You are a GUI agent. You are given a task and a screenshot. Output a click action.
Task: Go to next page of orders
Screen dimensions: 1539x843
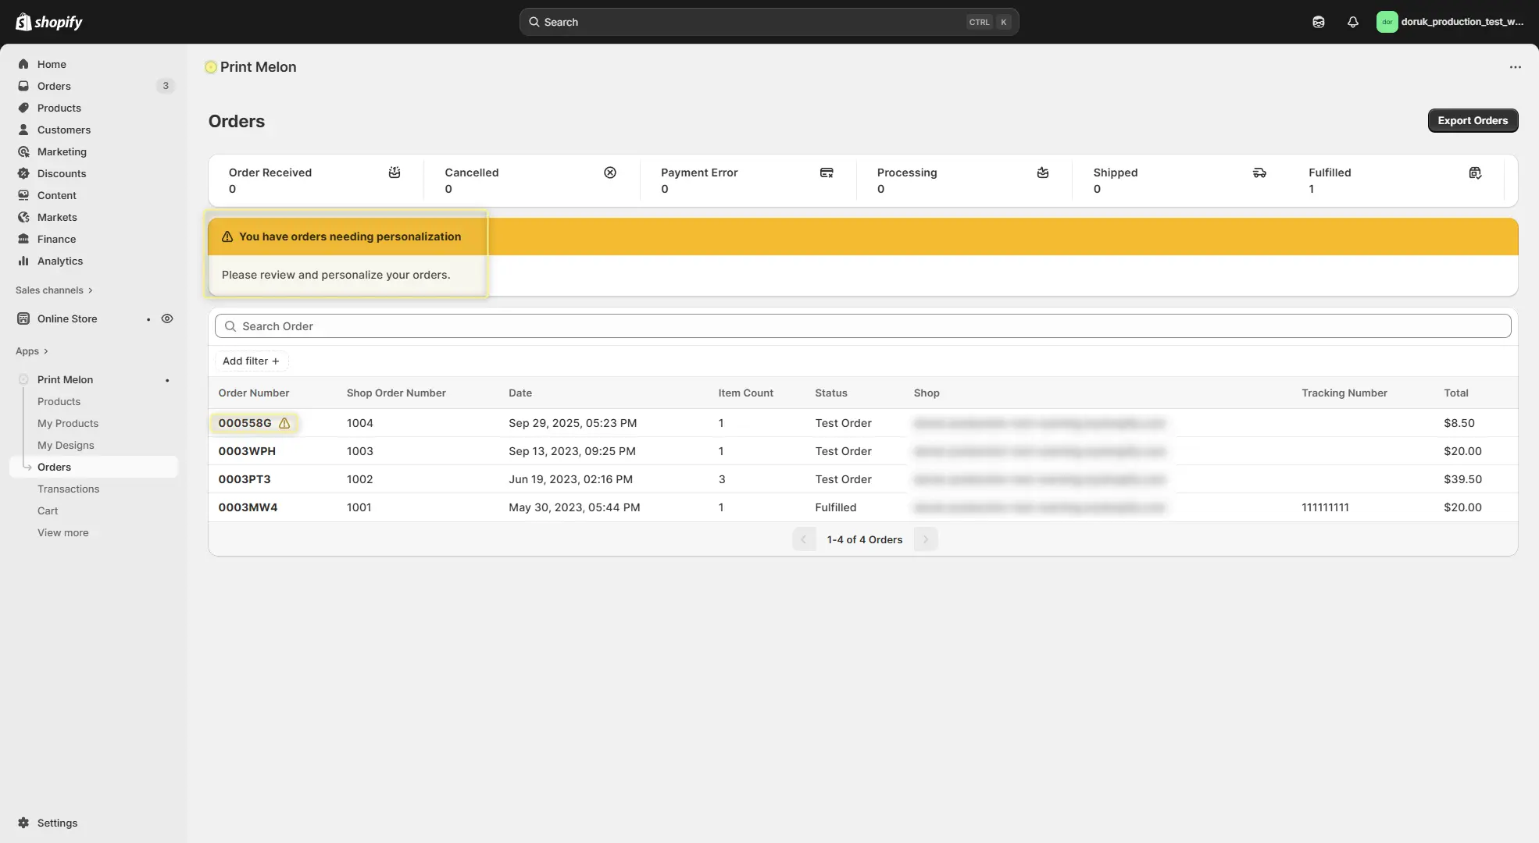pos(926,539)
